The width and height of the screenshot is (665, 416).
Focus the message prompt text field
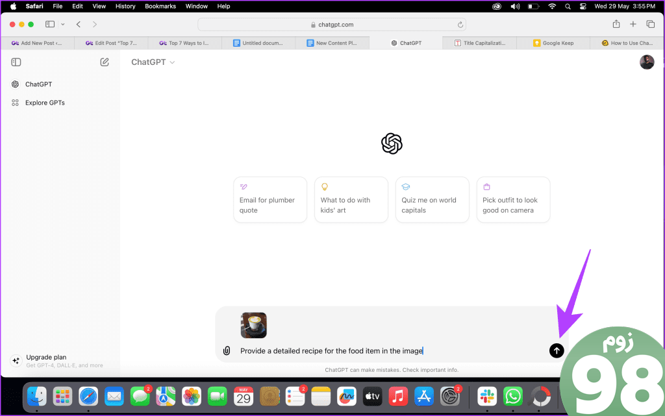pos(390,350)
